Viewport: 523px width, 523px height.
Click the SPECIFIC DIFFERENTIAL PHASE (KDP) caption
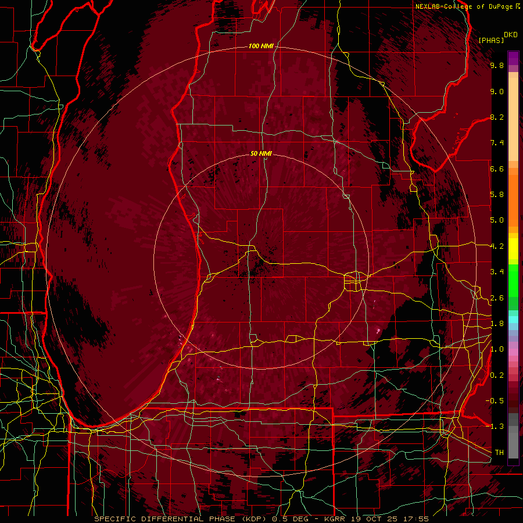181,519
